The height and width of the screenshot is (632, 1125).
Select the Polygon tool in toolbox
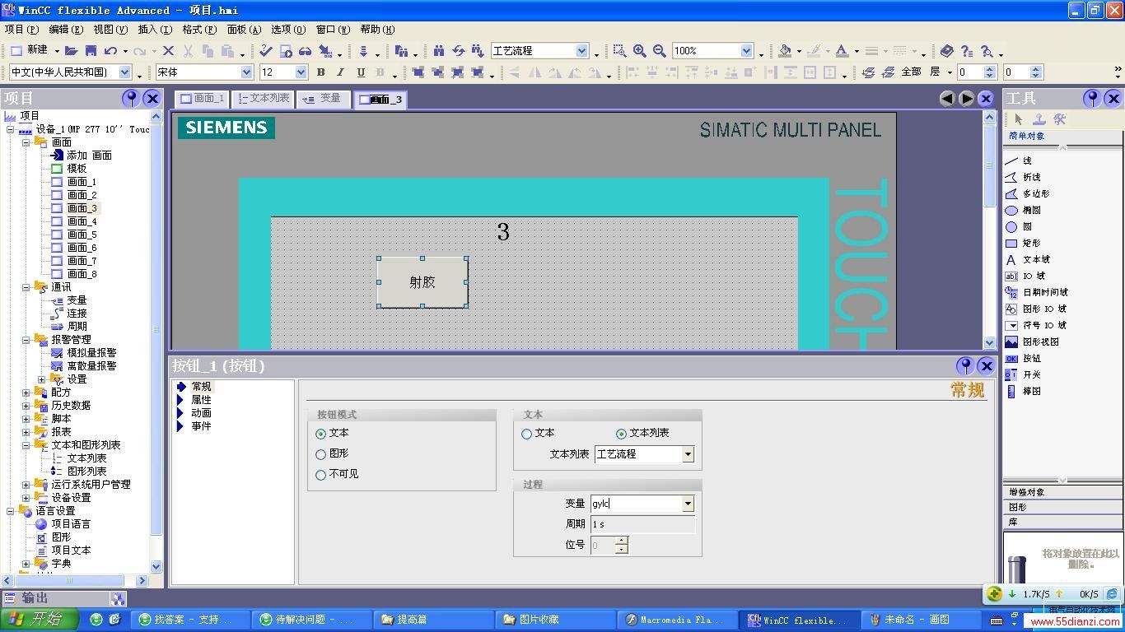coord(1027,194)
